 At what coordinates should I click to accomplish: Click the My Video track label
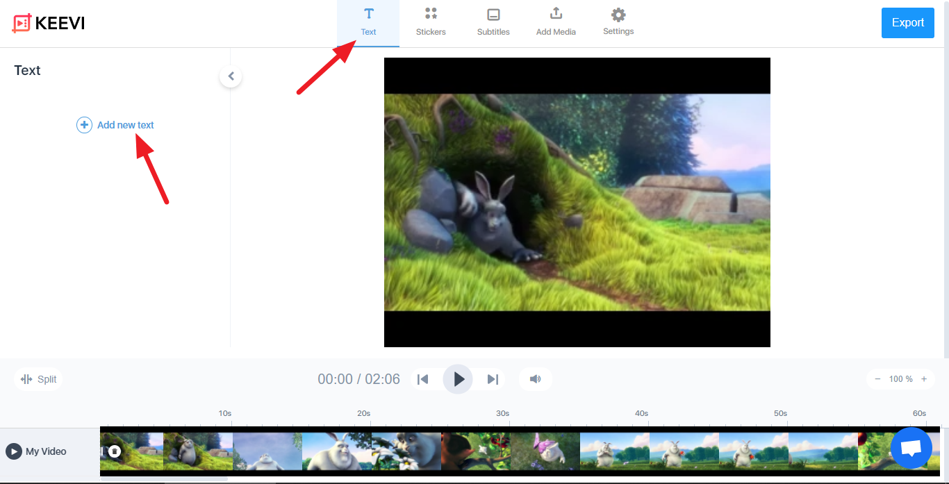point(46,451)
